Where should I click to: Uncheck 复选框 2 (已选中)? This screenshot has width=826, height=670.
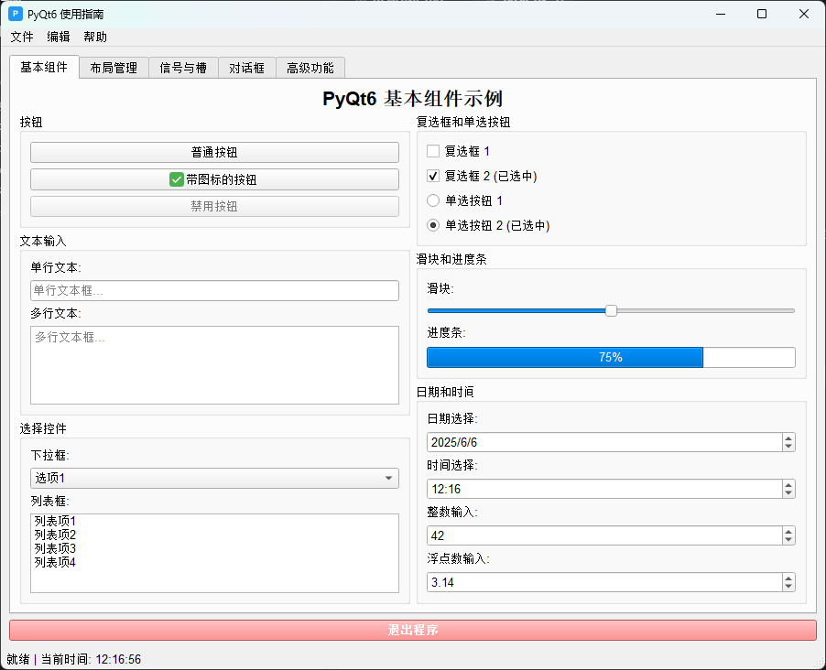pos(432,176)
